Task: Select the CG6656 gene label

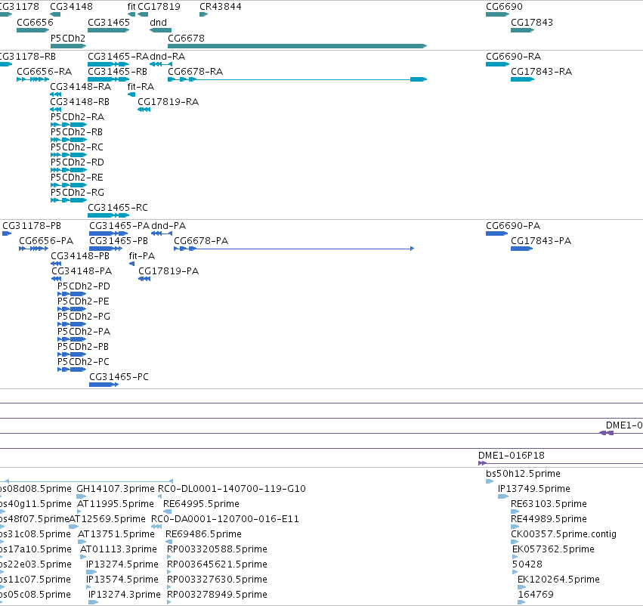Action: coord(36,22)
